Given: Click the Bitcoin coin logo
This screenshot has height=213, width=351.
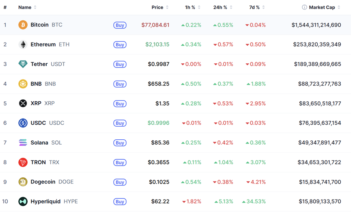Looking at the screenshot, I should tap(23, 25).
